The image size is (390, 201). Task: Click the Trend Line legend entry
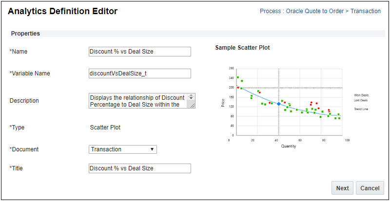[x=361, y=109]
